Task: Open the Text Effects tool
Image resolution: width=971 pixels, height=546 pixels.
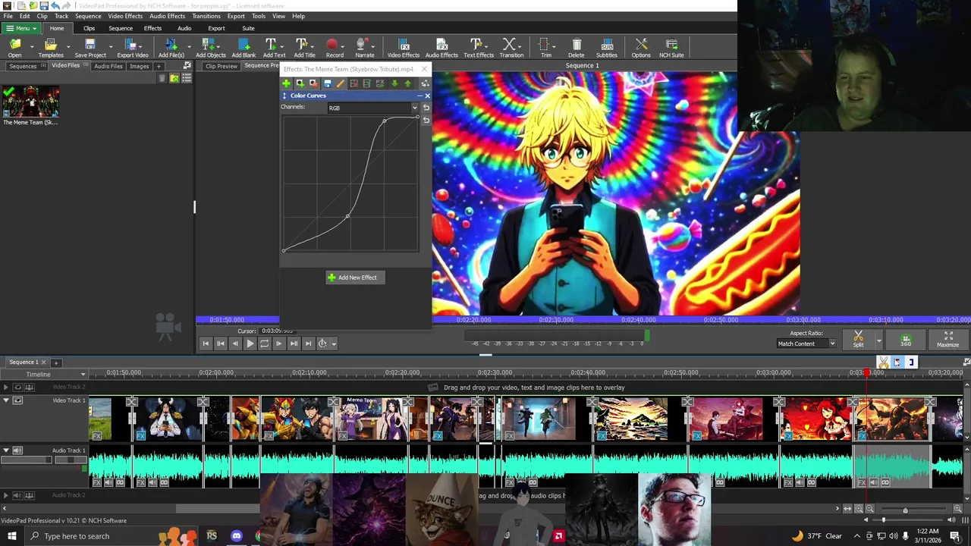Action: point(478,48)
